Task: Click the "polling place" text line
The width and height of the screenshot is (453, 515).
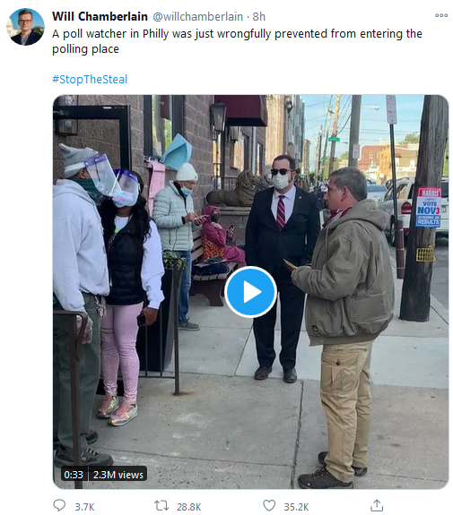Action: [x=85, y=49]
